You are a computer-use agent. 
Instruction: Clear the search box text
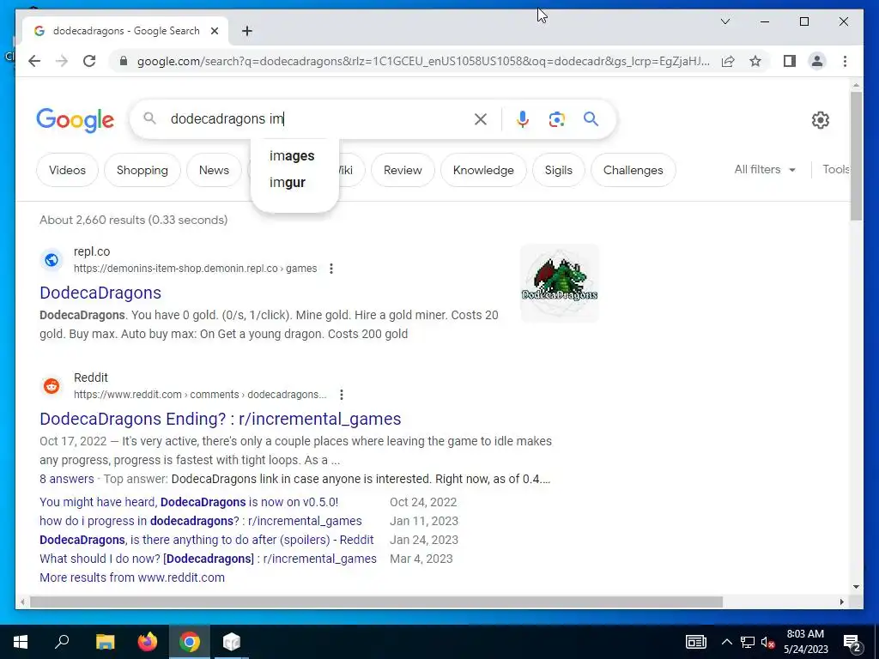click(x=481, y=118)
